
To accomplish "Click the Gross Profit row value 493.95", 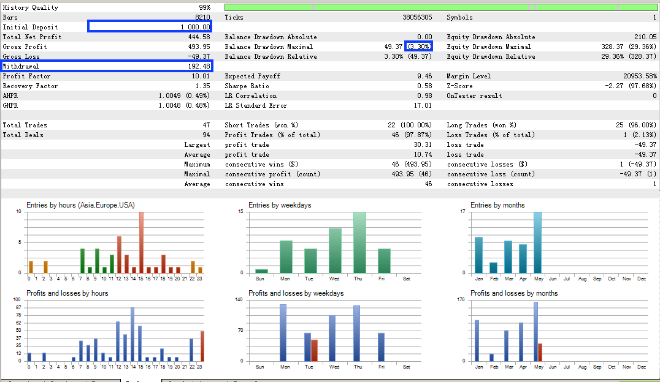I will tap(199, 47).
